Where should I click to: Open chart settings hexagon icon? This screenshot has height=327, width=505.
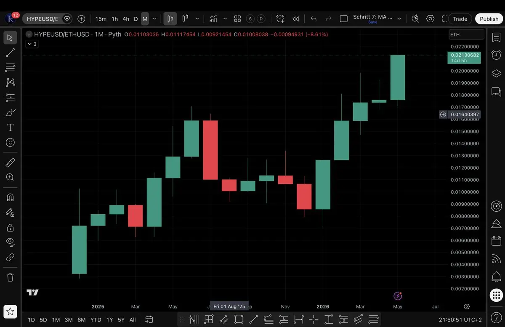coord(430,19)
